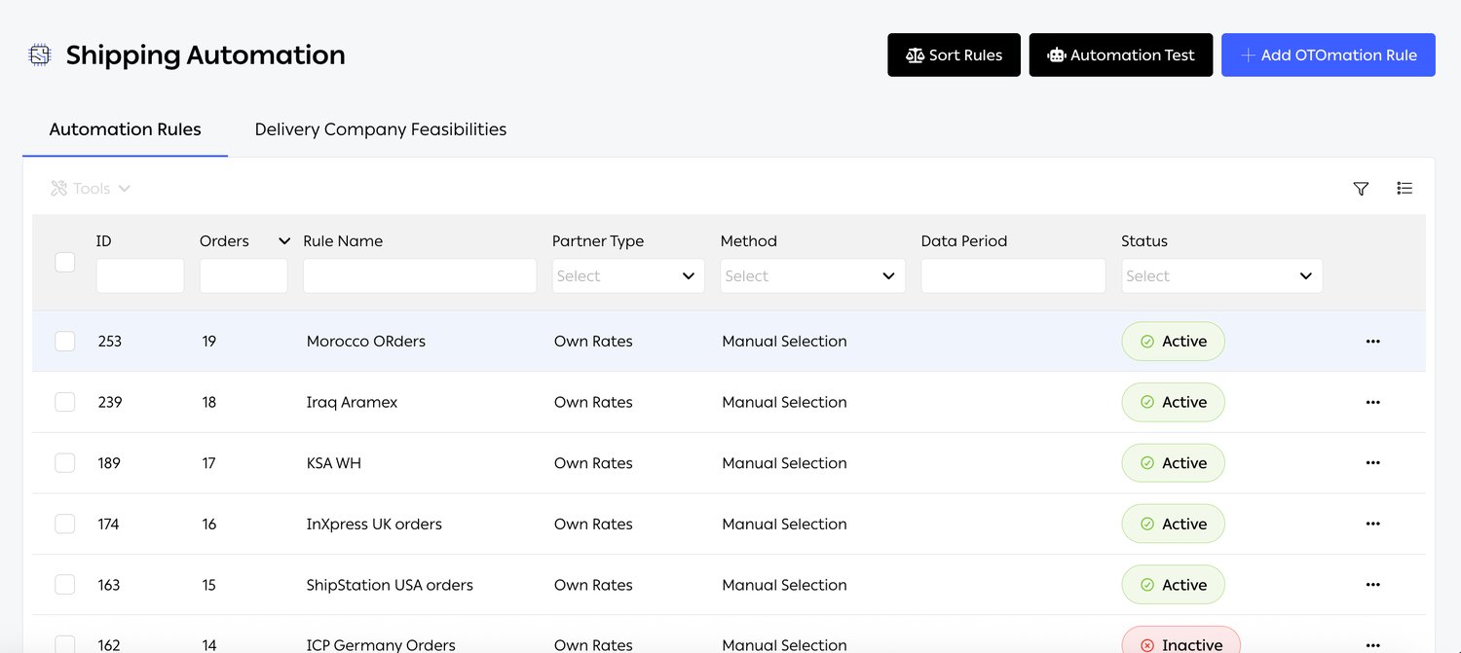1461x653 pixels.
Task: Click the Status column header
Action: click(x=1143, y=241)
